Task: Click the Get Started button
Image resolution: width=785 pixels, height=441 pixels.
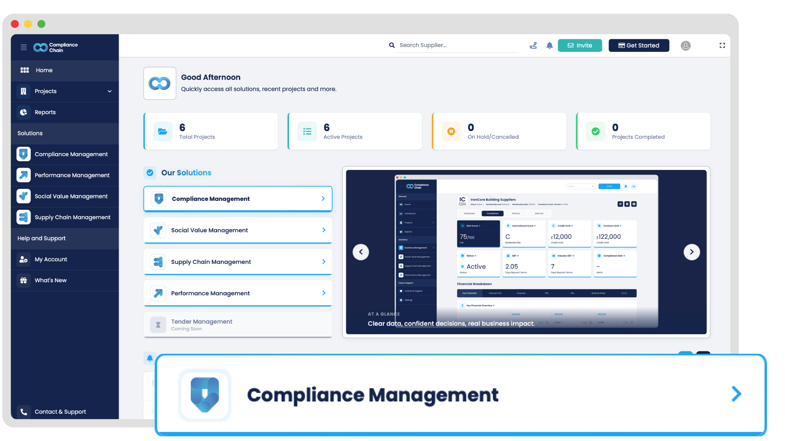Action: [x=639, y=45]
